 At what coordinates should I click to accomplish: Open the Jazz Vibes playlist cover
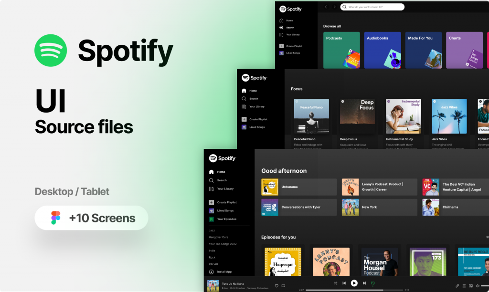point(449,116)
